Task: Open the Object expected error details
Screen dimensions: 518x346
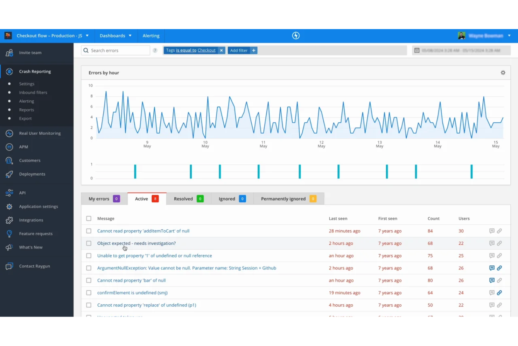Action: point(136,243)
